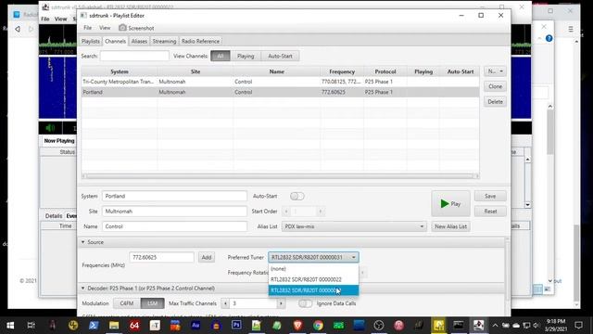
Task: Open Brave browser from the taskbar
Action: tap(297, 326)
